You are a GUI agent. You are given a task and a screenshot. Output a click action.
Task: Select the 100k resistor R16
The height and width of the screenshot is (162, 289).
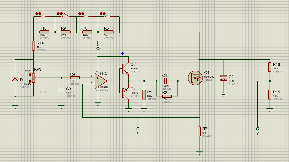click(270, 67)
